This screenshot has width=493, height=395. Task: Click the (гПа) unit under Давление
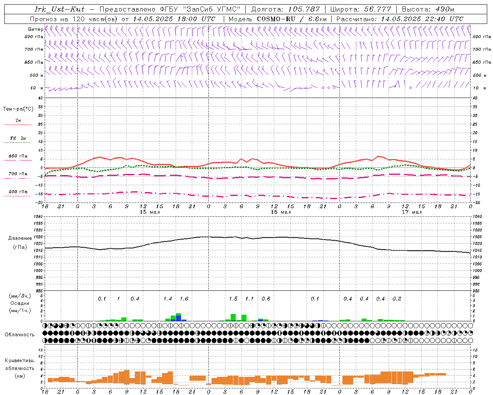click(20, 247)
